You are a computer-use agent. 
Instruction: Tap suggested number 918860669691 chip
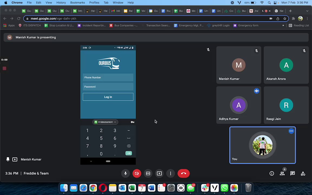(105, 122)
